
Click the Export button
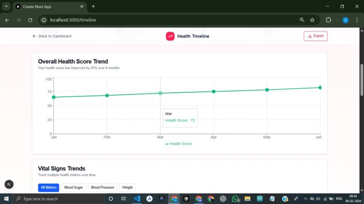[315, 36]
